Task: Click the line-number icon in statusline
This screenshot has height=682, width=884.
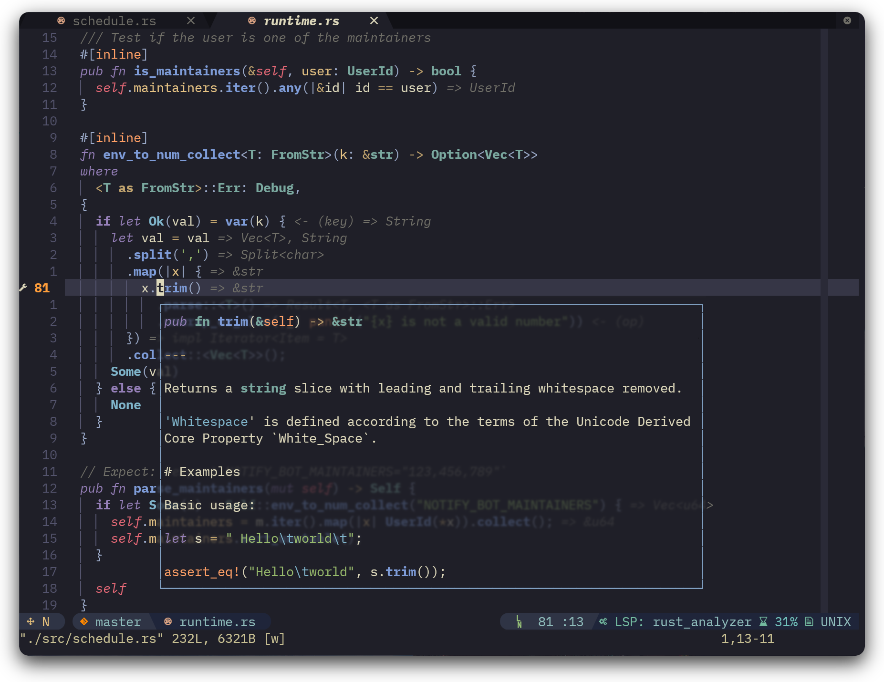Action: point(519,621)
